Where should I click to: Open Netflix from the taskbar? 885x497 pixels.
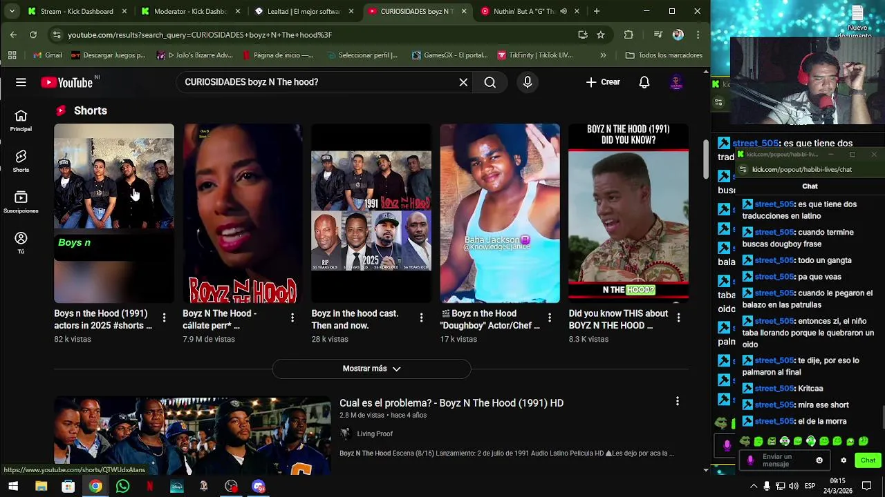coord(149,487)
